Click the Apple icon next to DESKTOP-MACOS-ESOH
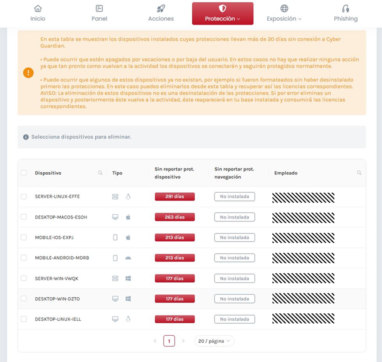This screenshot has width=382, height=362. (x=128, y=217)
